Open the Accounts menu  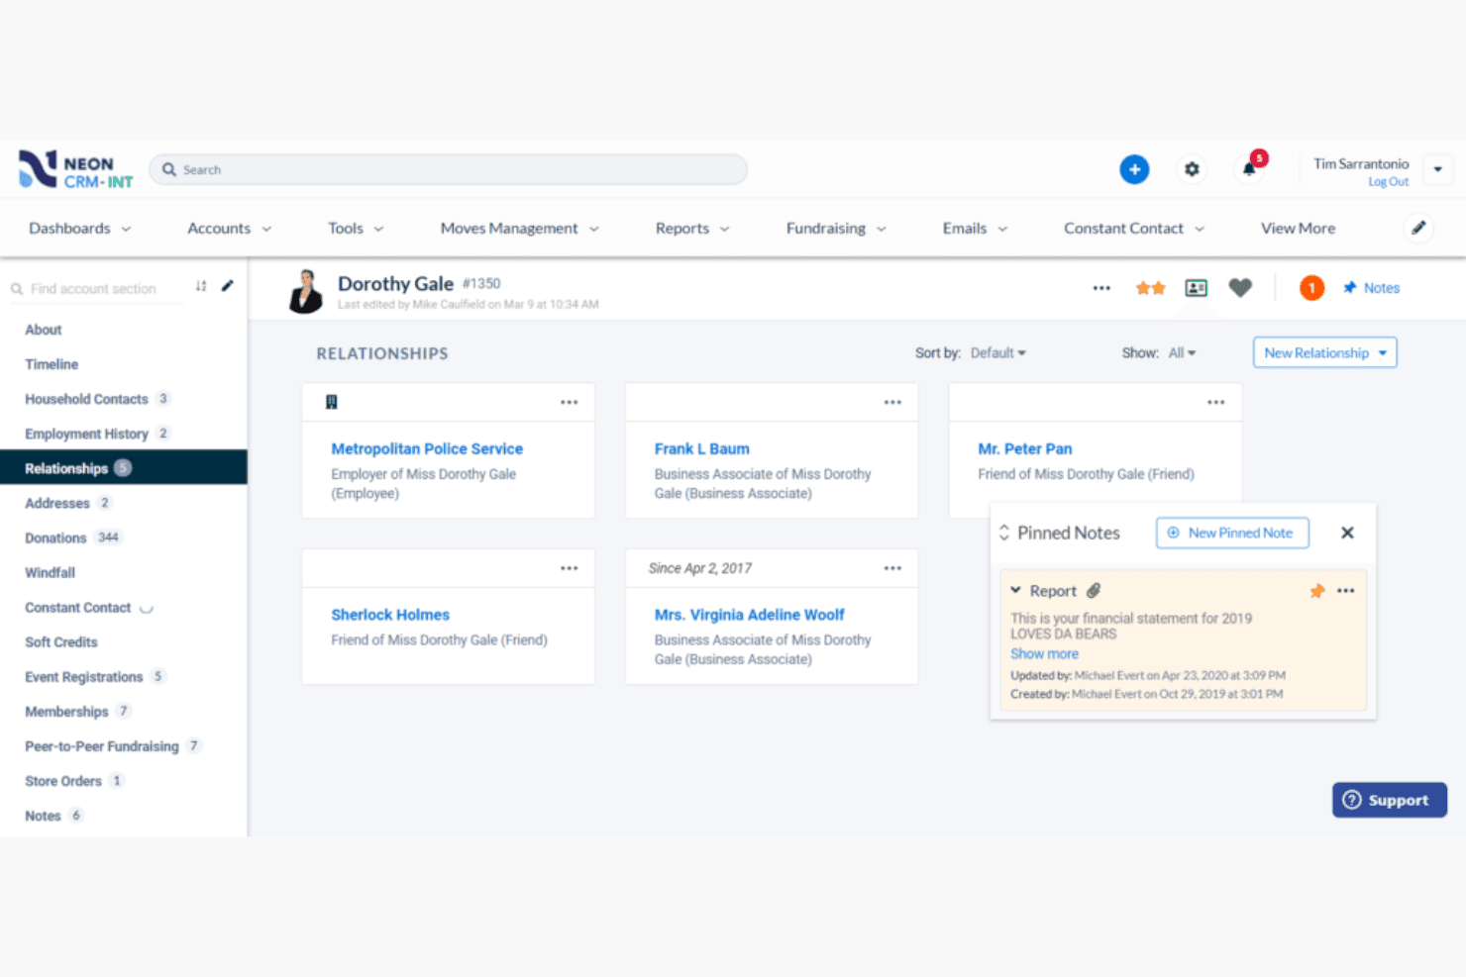point(229,229)
